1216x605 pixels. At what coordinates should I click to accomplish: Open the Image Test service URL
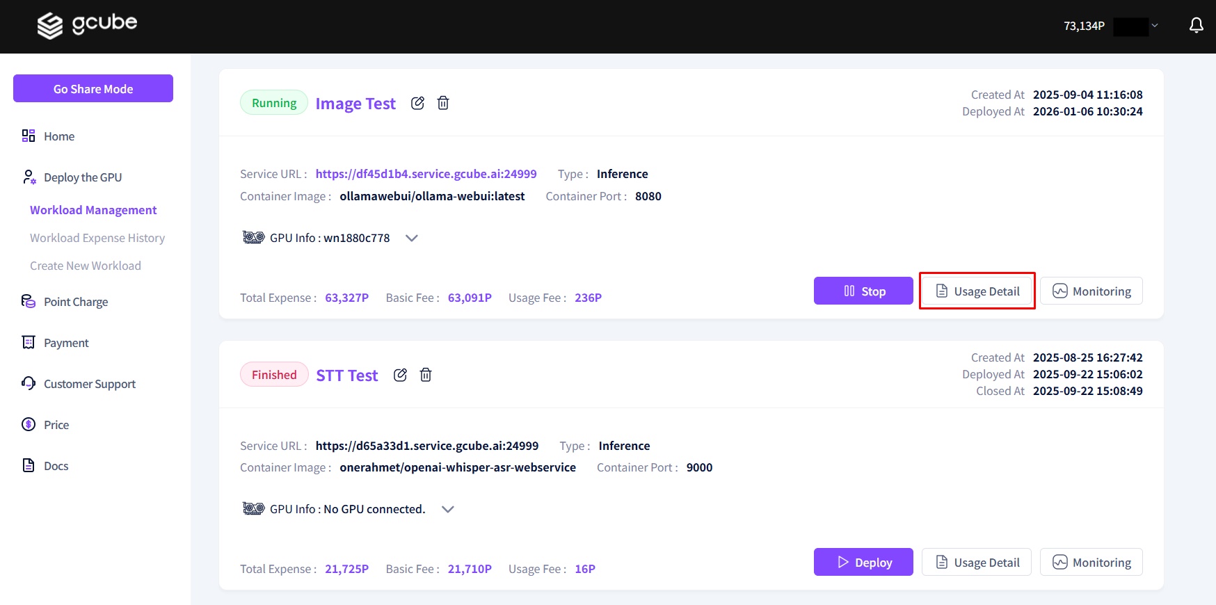tap(426, 174)
